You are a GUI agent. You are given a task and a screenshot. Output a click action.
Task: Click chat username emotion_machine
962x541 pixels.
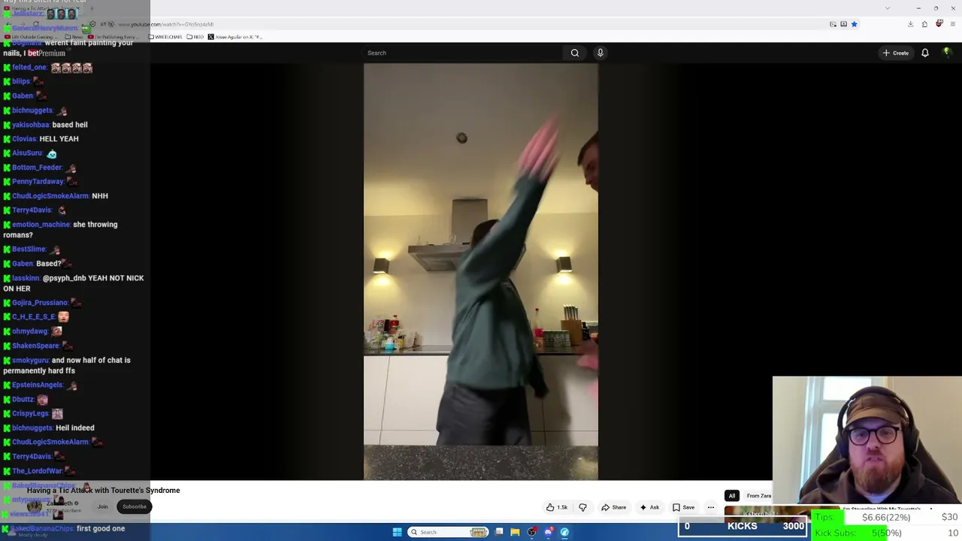pos(41,225)
